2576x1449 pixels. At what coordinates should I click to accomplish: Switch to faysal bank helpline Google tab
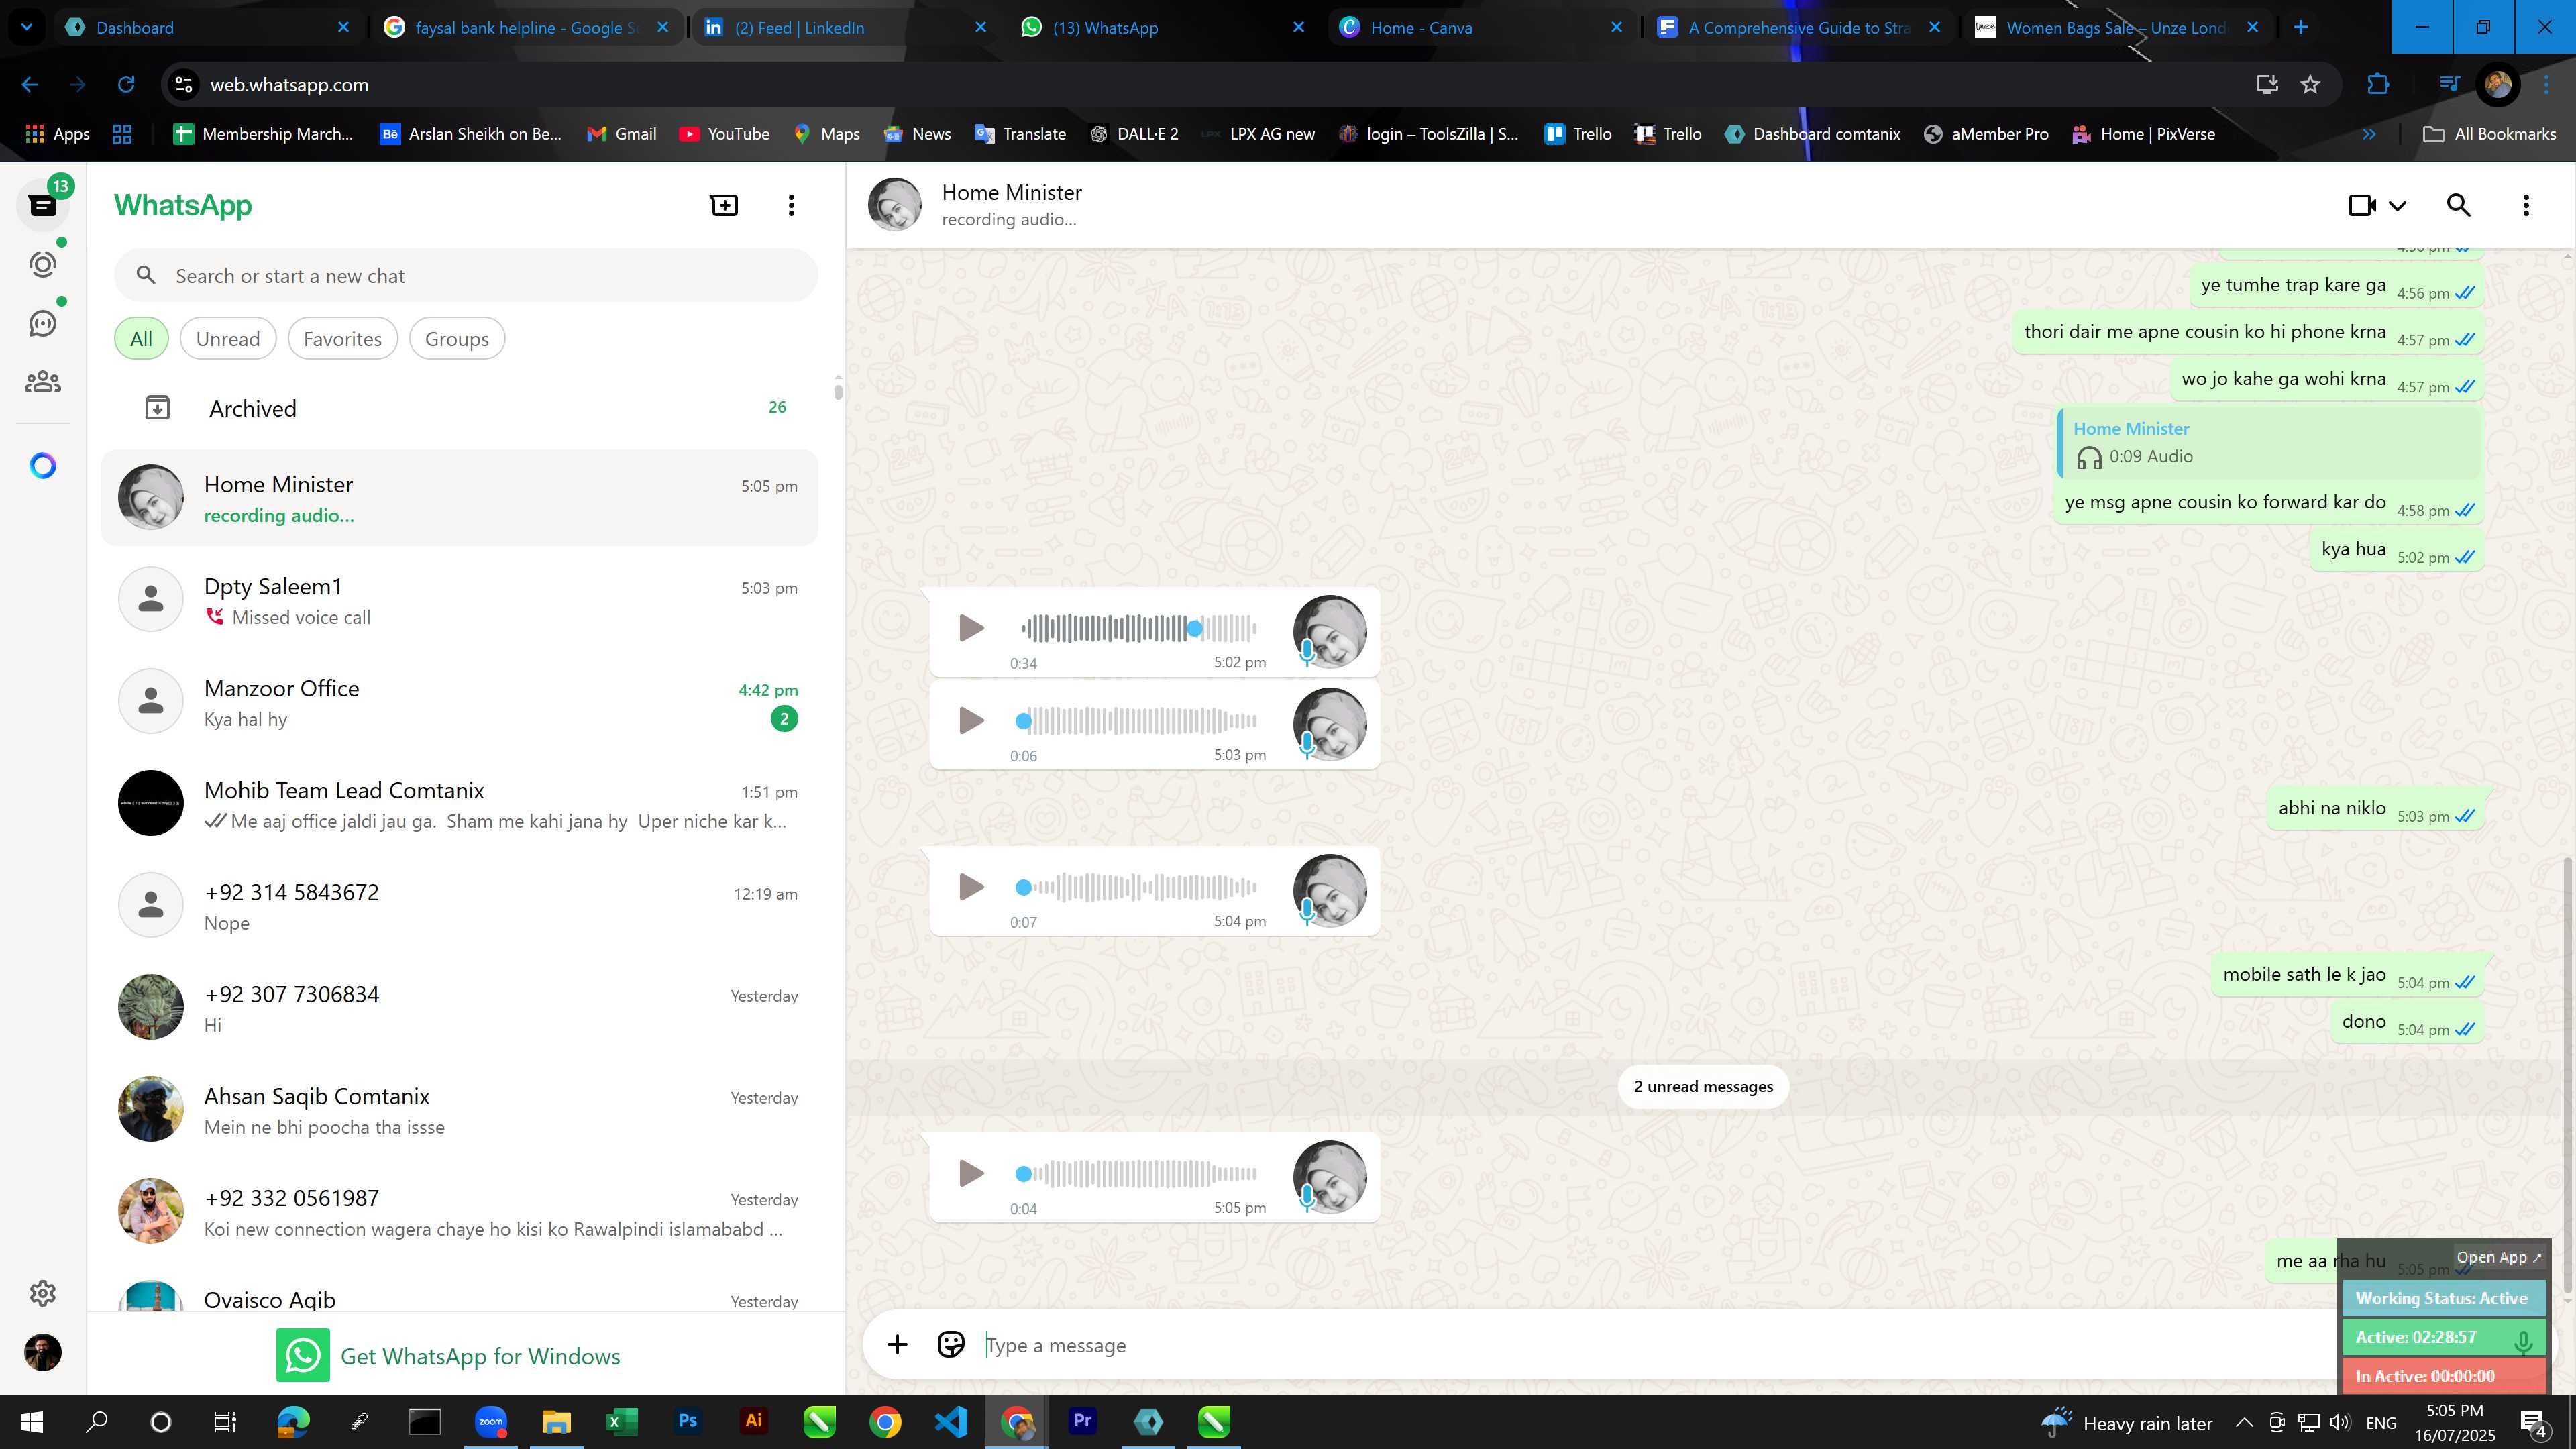[x=525, y=27]
